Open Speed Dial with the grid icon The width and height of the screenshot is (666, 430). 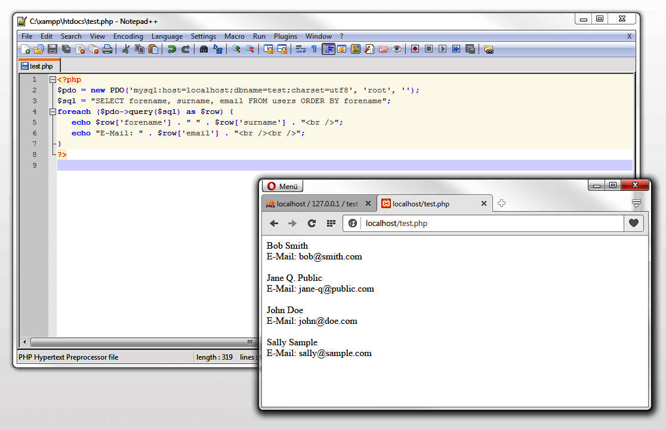331,224
